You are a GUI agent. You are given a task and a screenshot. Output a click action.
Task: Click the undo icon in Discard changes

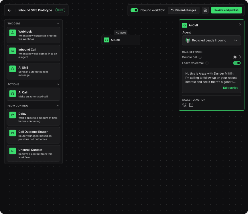[172, 10]
